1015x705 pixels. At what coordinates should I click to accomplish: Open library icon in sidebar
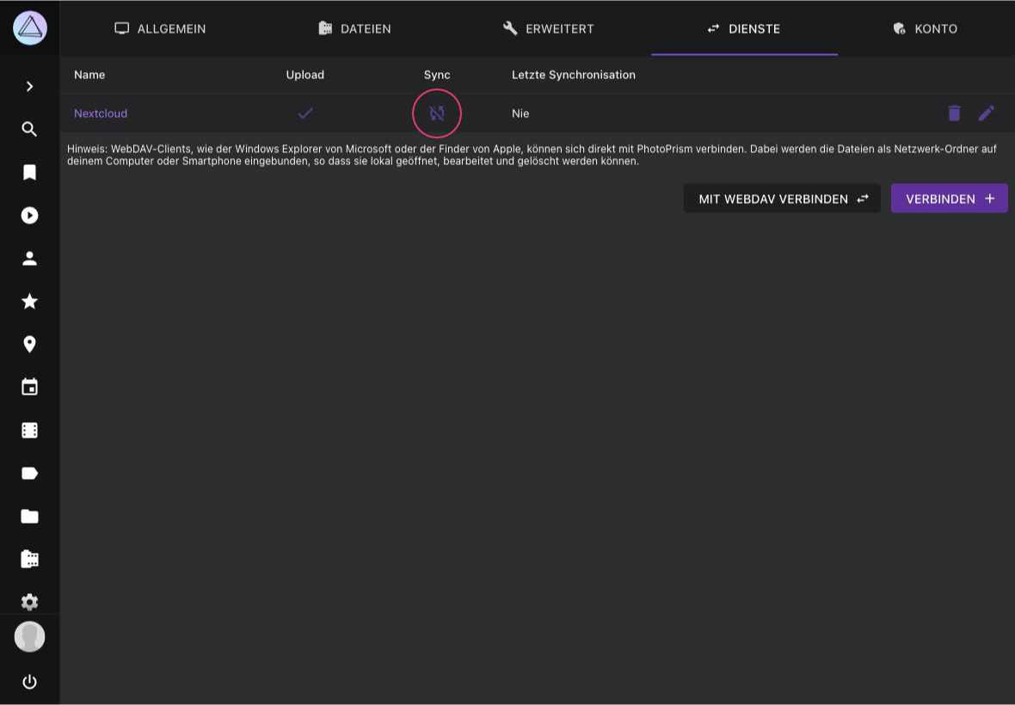pyautogui.click(x=30, y=559)
